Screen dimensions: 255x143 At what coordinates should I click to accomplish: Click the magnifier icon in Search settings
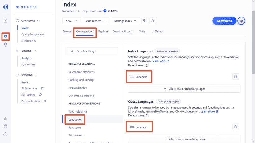pos(72,51)
